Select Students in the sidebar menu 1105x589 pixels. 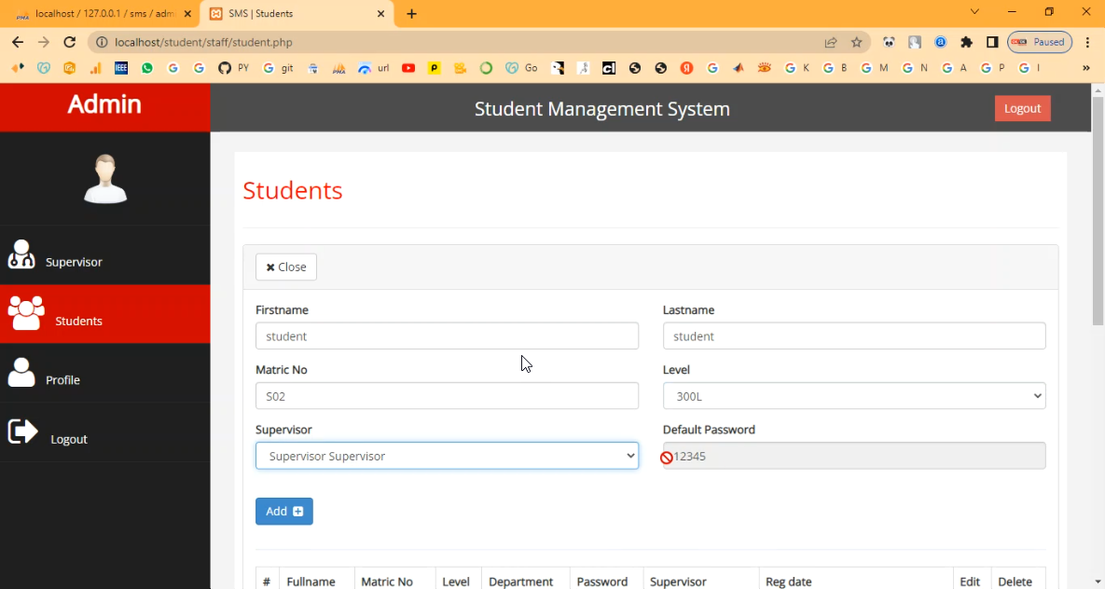click(x=78, y=321)
